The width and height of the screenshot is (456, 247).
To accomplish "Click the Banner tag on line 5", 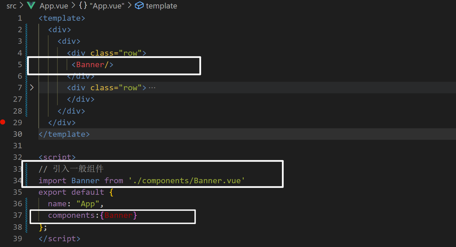I will [92, 64].
